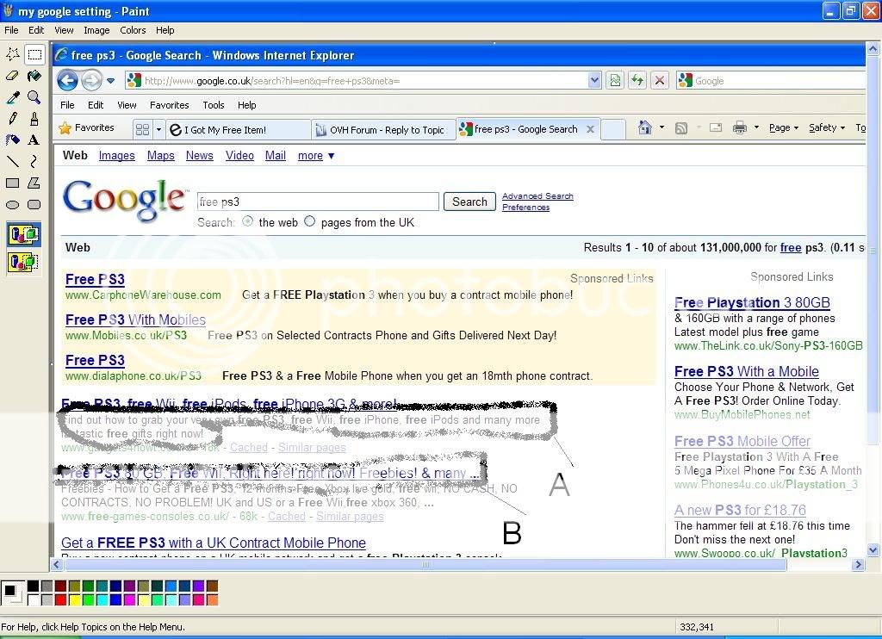Click the Refresh icon beside the address bar
The height and width of the screenshot is (639, 882).
[637, 81]
